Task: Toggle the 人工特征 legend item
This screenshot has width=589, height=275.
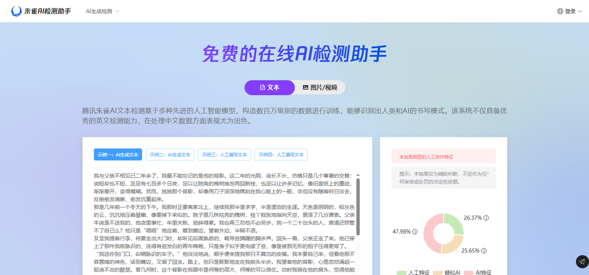Action: (414, 272)
